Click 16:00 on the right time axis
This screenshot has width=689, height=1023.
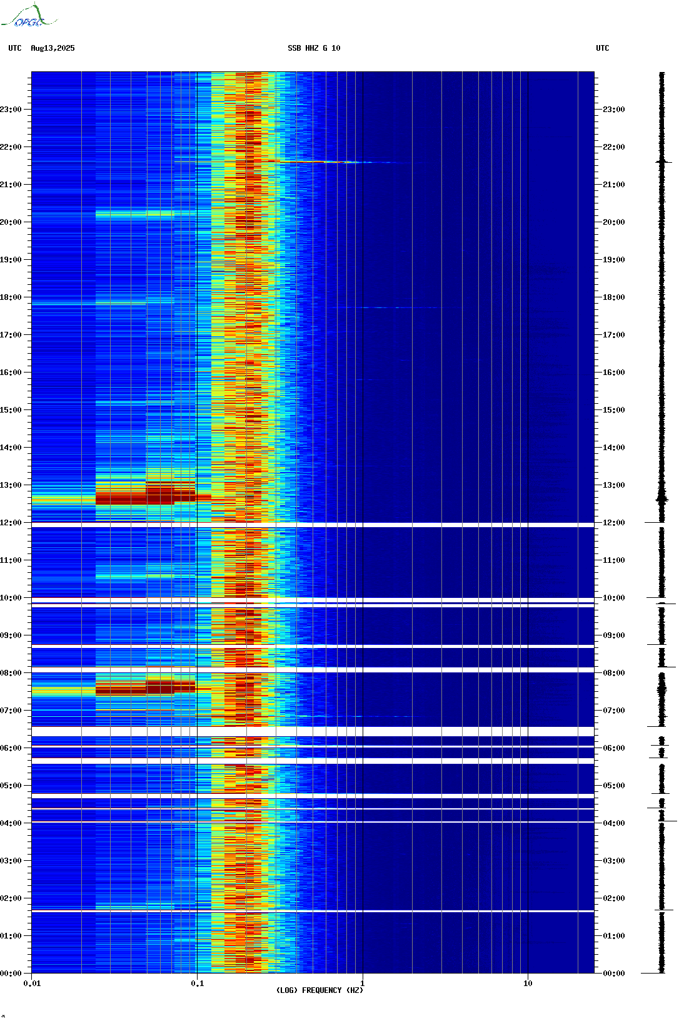[x=614, y=373]
